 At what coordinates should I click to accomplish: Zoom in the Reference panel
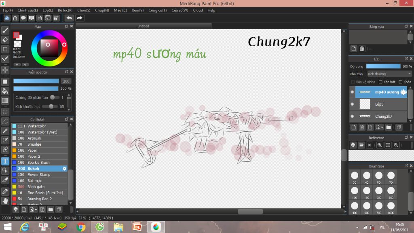pos(379,145)
